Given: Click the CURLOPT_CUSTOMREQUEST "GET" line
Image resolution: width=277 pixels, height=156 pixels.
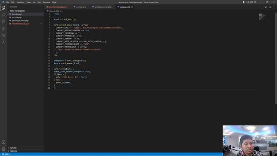Looking at the screenshot, I should [73, 44].
